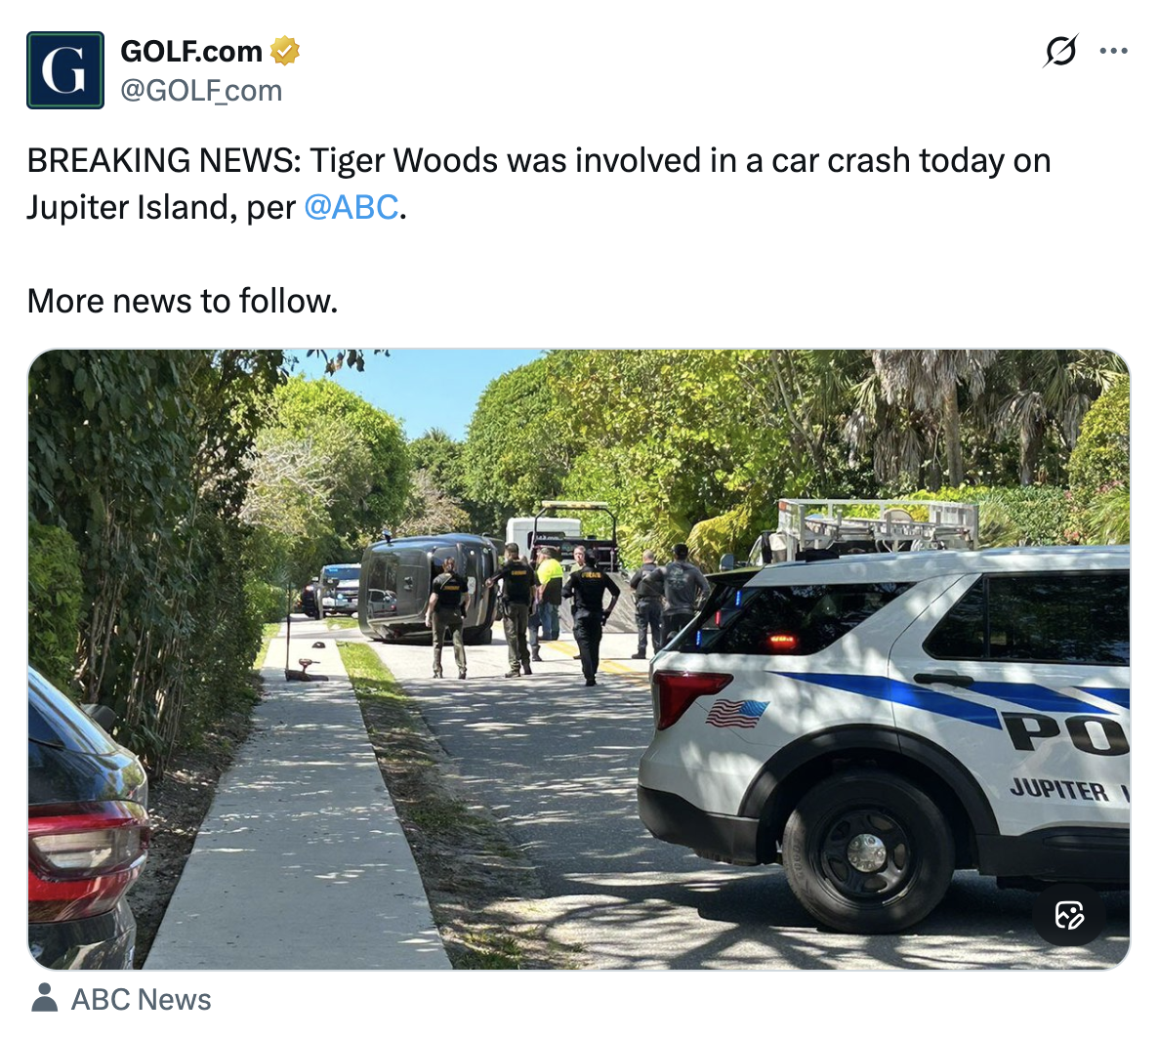Viewport: 1158px width, 1039px height.
Task: Open the @ABC mention link
Action: [x=352, y=207]
